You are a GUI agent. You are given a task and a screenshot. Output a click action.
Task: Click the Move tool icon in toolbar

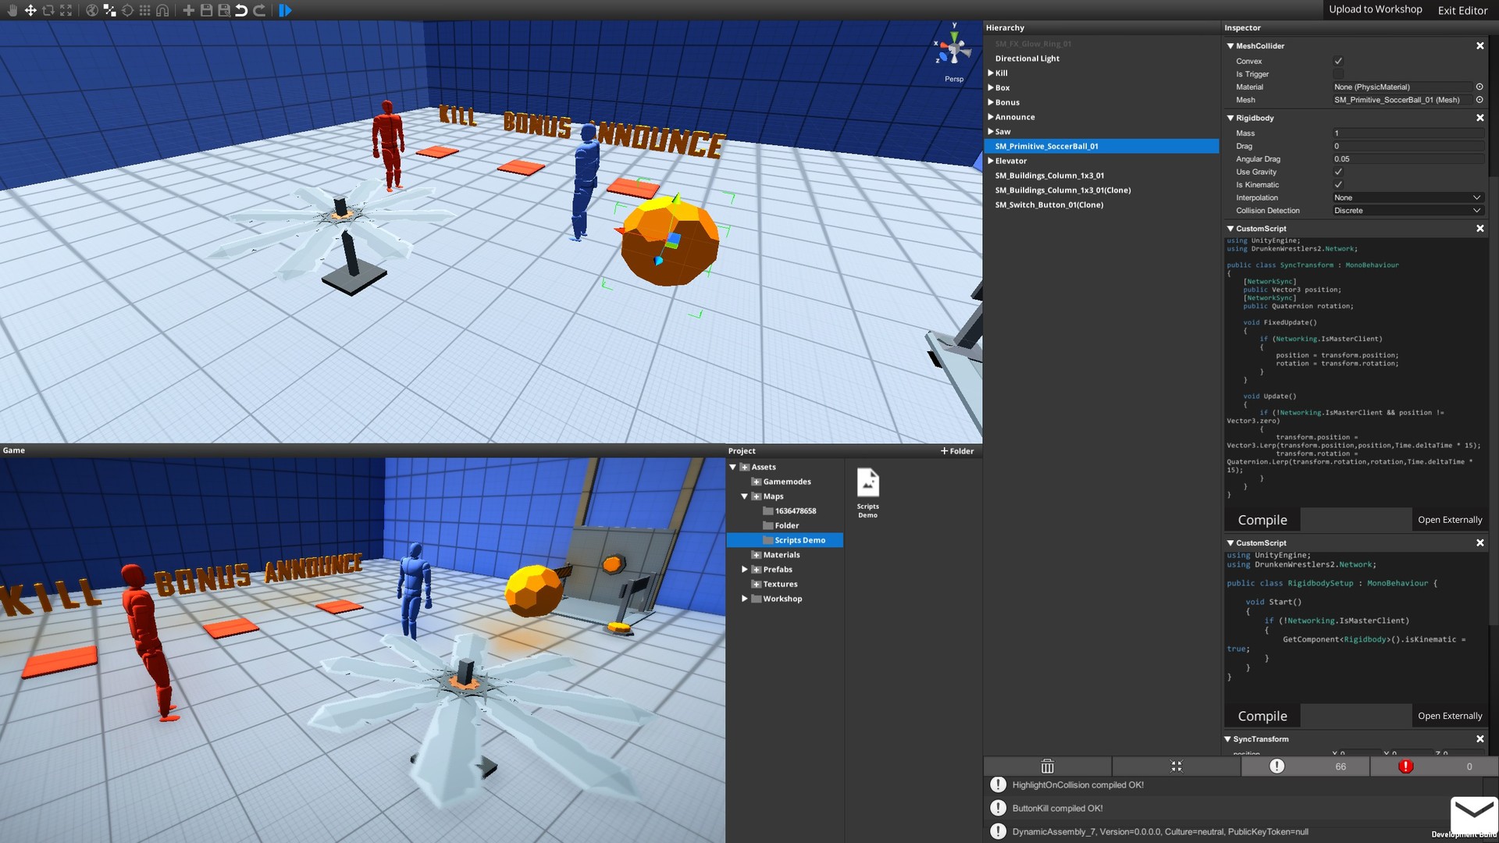[x=29, y=10]
